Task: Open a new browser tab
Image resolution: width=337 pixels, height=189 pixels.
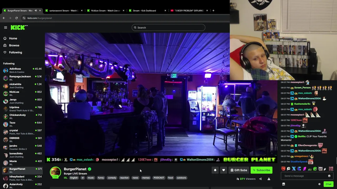Action: 213,10
